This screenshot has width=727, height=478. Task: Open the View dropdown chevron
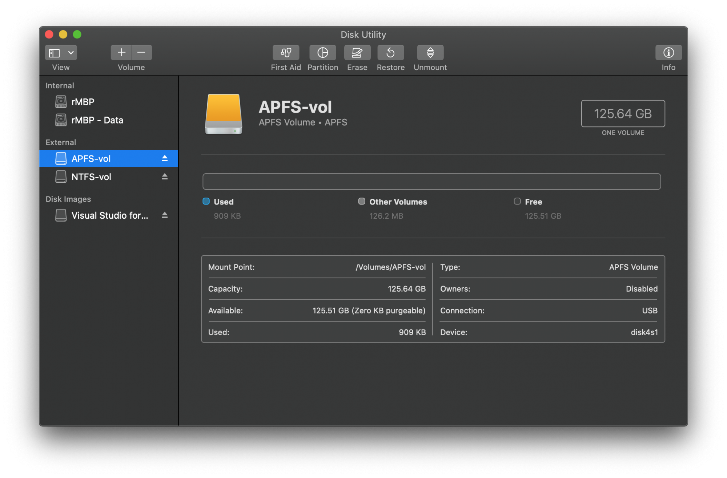[x=71, y=53]
